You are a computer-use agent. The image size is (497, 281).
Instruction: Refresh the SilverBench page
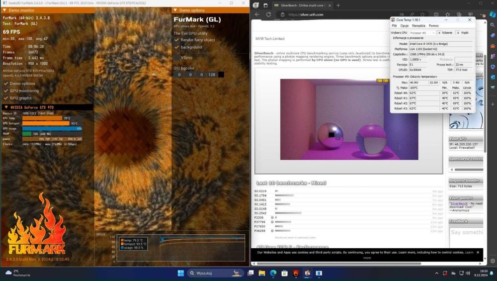click(x=268, y=14)
